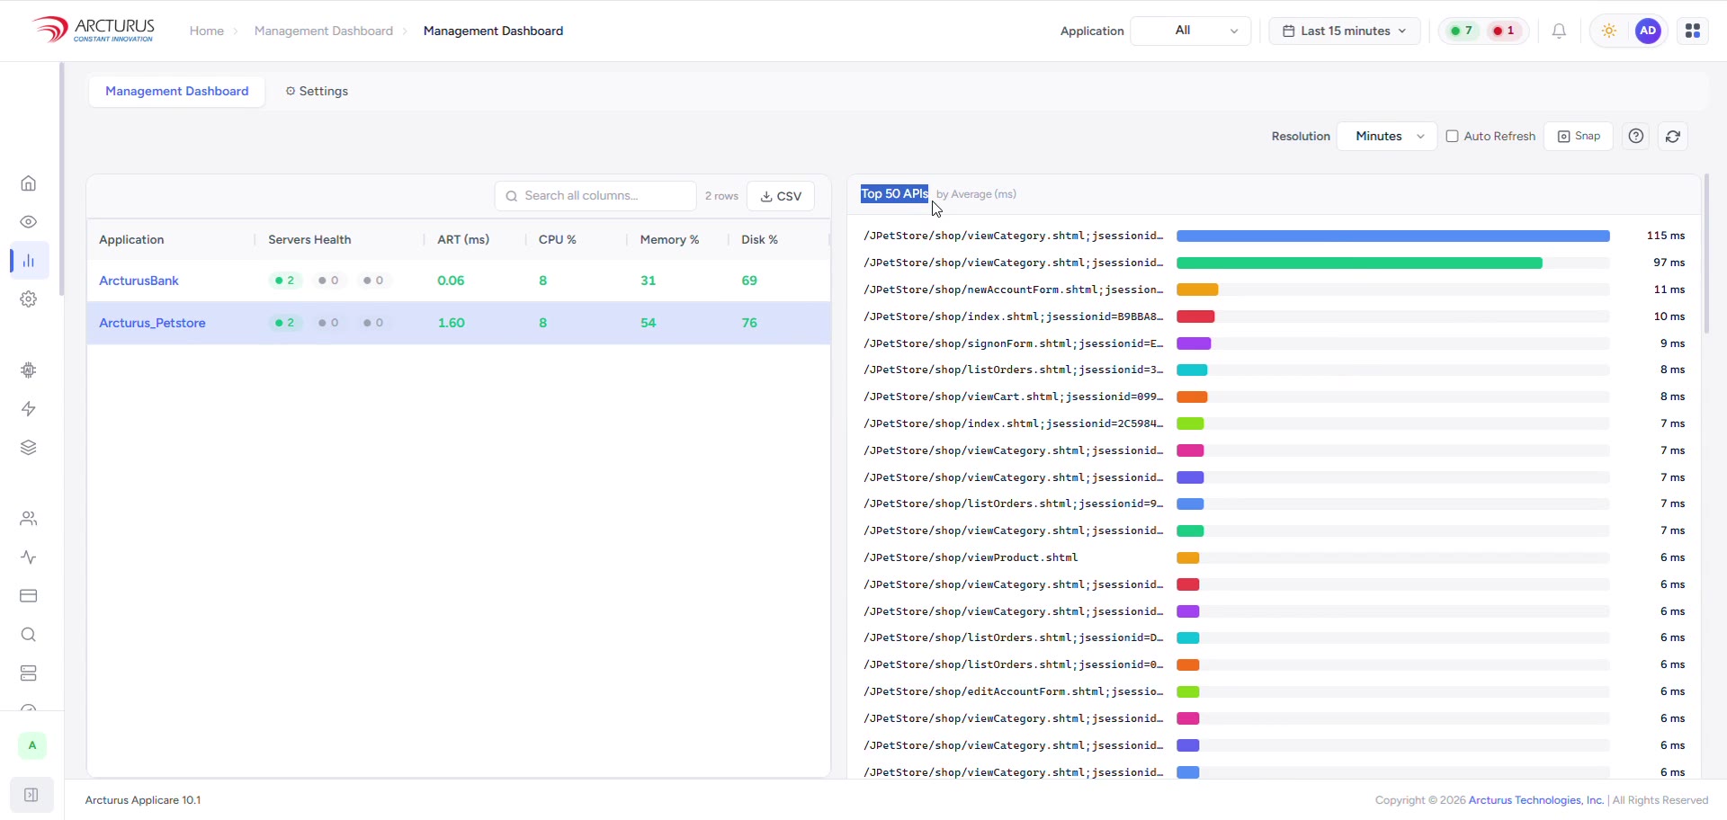The width and height of the screenshot is (1727, 820).
Task: Collapse the sidebar with the panel toggle icon
Action: coord(31,795)
